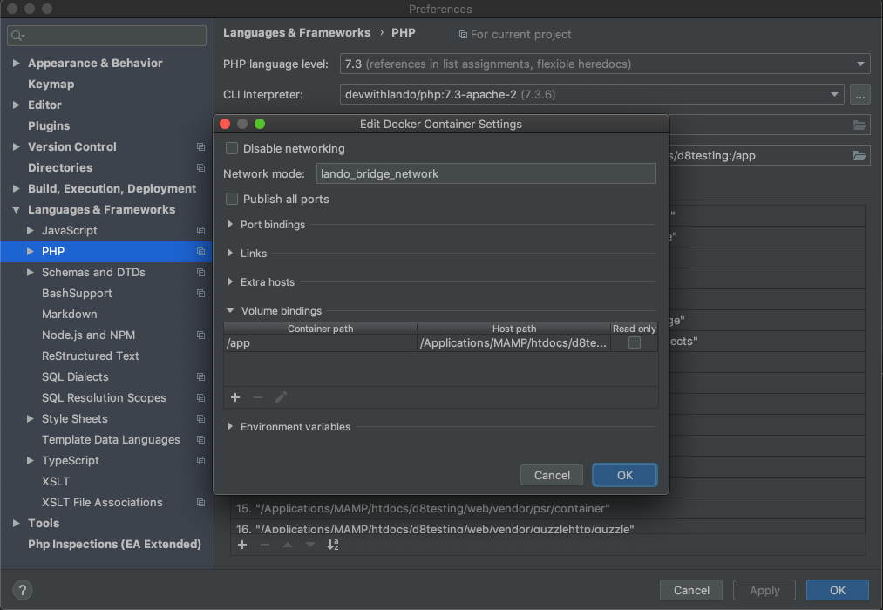Click the remove include path minus icon
The image size is (883, 610).
[x=265, y=545]
